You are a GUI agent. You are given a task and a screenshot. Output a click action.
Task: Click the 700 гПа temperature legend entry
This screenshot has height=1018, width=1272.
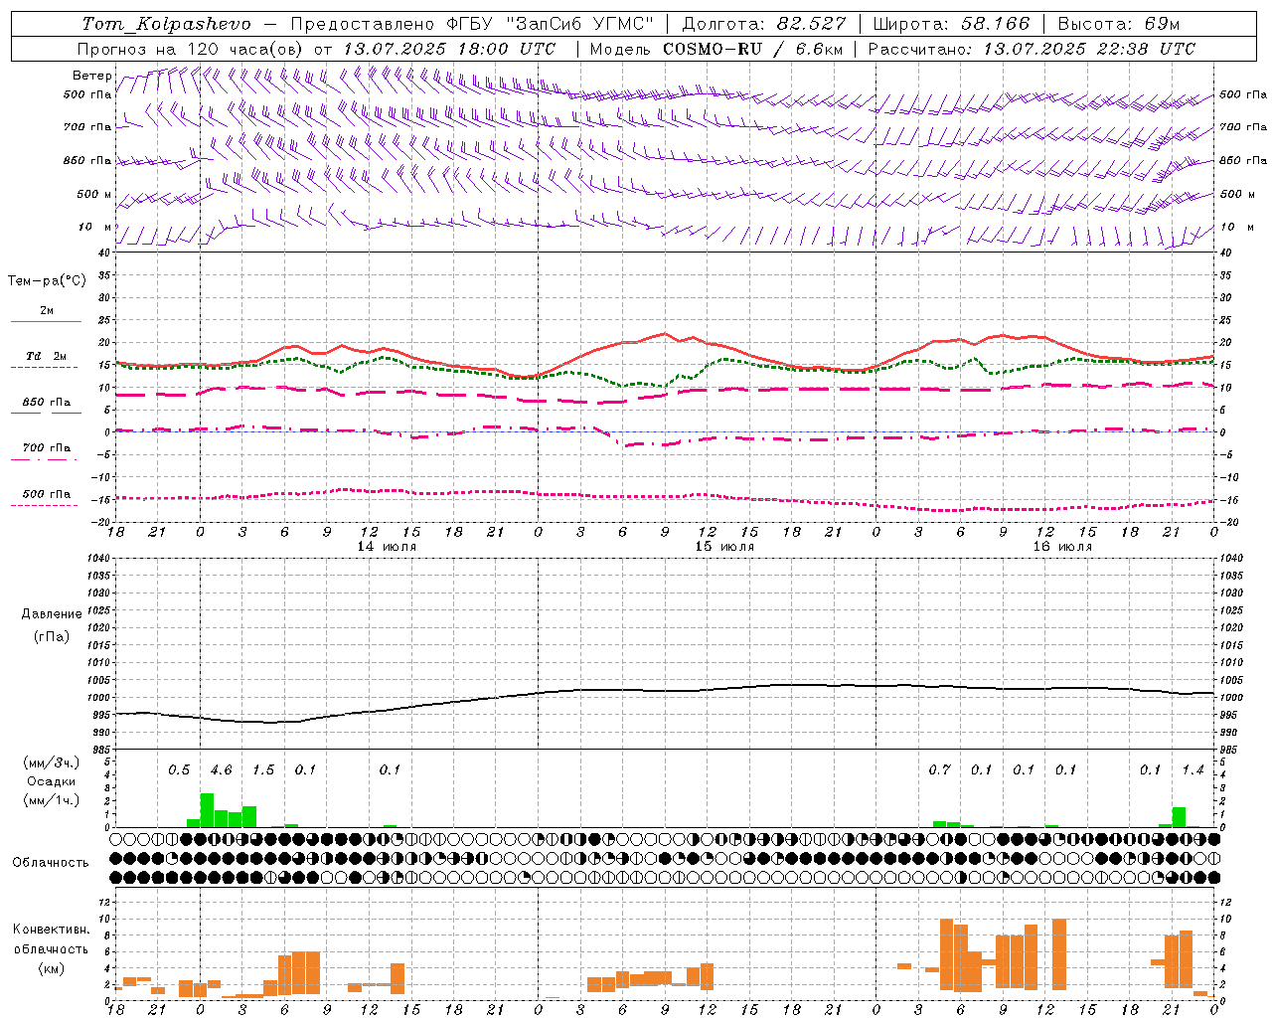click(x=47, y=447)
